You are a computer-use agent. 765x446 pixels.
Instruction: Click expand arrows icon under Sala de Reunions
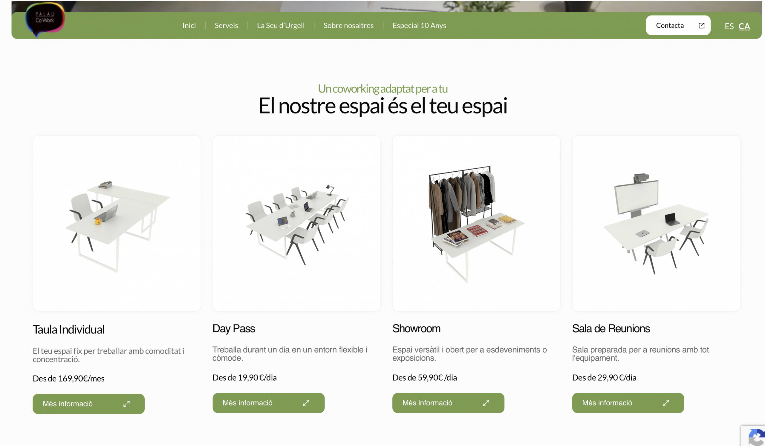pyautogui.click(x=666, y=403)
